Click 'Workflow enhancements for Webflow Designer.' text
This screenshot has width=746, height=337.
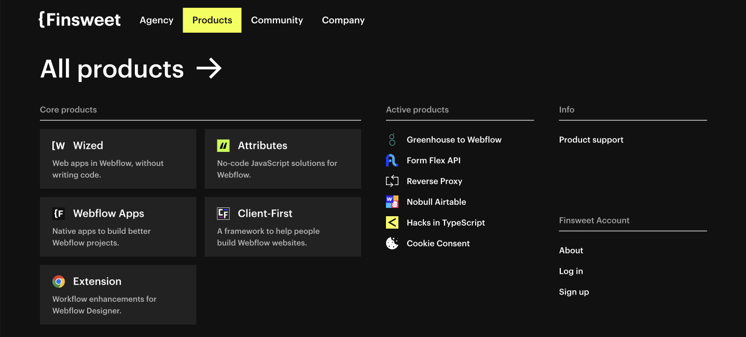104,305
